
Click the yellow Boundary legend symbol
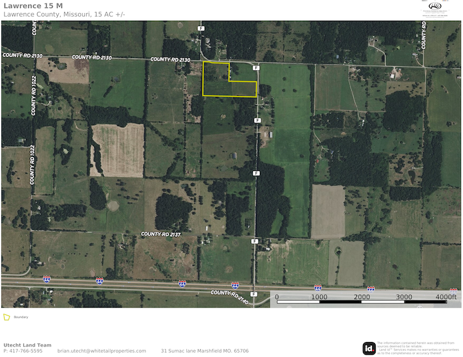click(x=7, y=317)
